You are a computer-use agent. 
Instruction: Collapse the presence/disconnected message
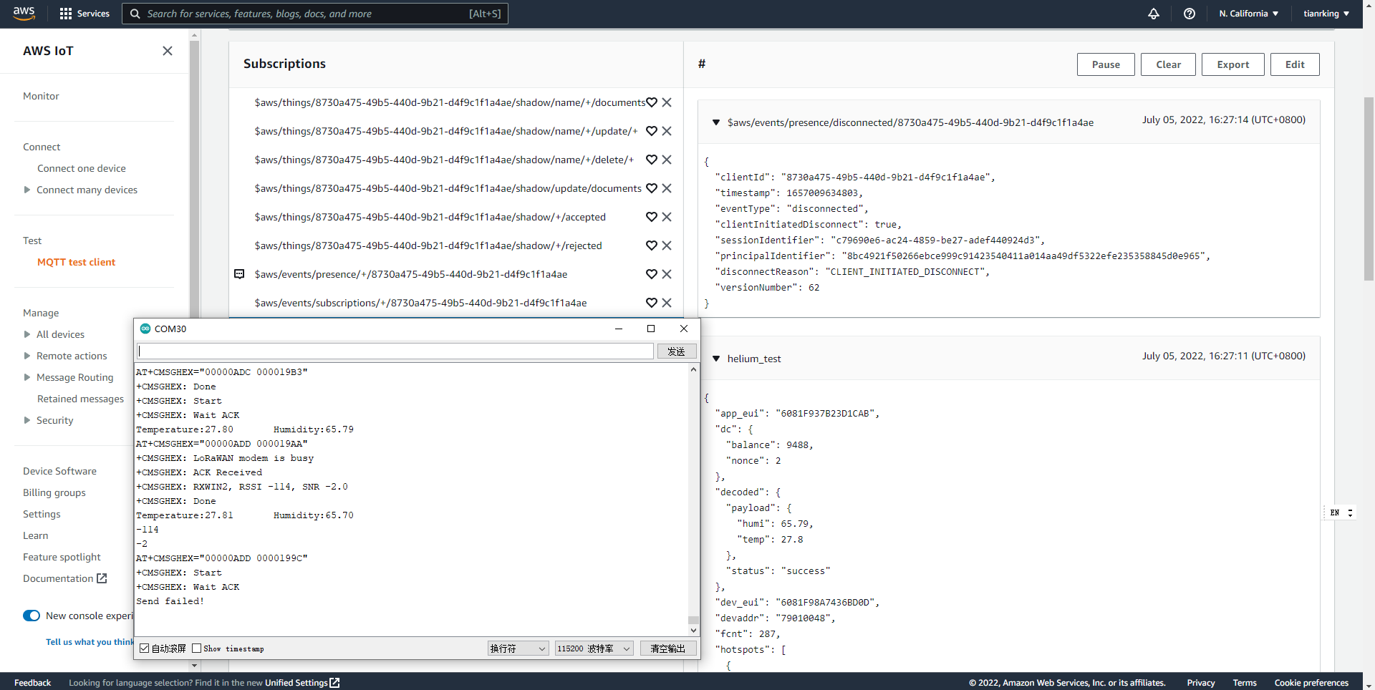point(716,122)
